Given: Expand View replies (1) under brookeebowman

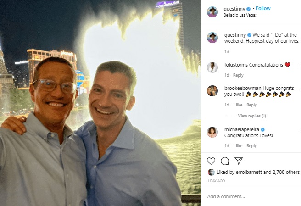Looking at the screenshot, I should [252, 116].
